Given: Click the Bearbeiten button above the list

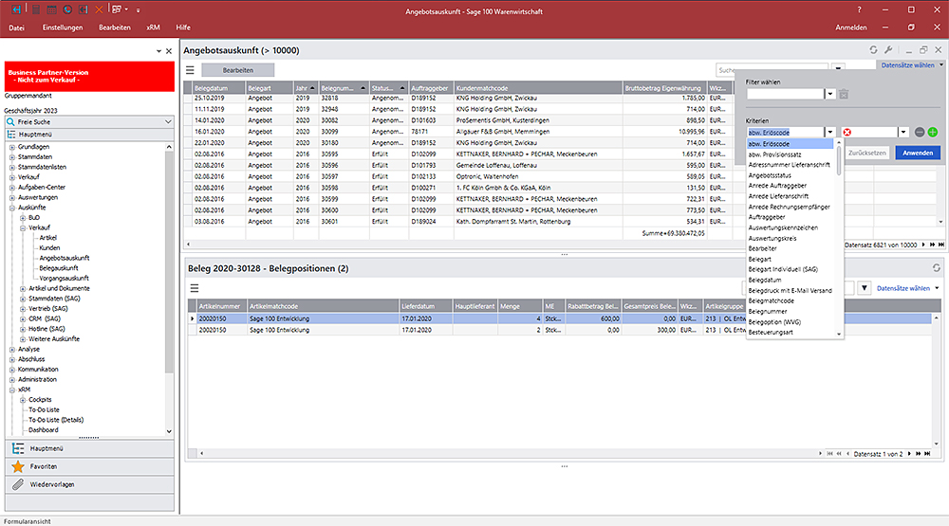Looking at the screenshot, I should point(238,70).
